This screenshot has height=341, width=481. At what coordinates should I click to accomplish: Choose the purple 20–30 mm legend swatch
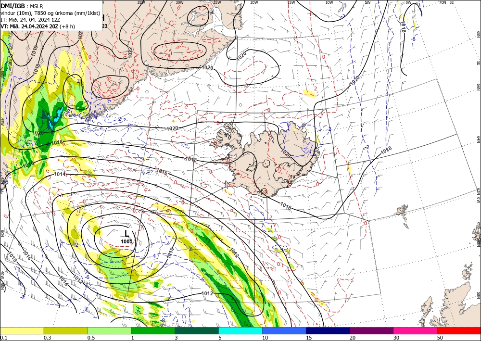pyautogui.click(x=371, y=330)
